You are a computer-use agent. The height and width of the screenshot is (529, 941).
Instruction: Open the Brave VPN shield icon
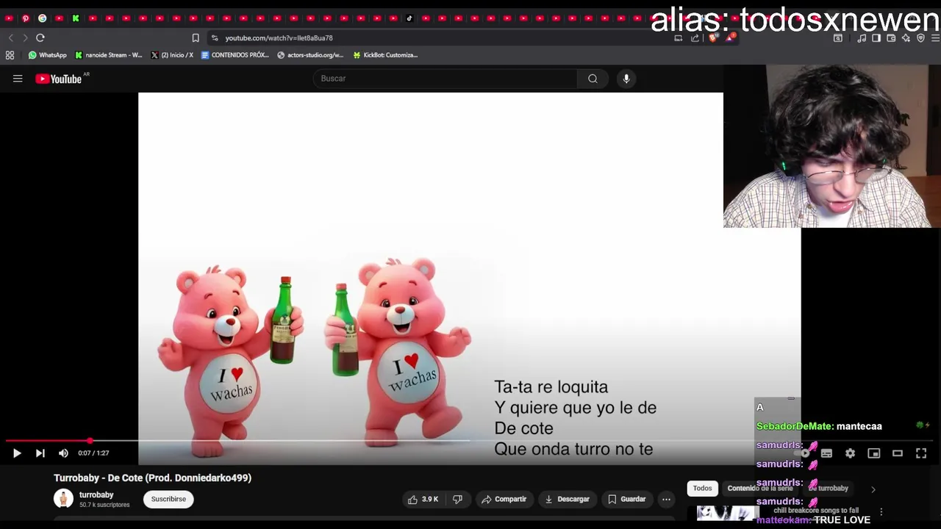click(x=920, y=38)
